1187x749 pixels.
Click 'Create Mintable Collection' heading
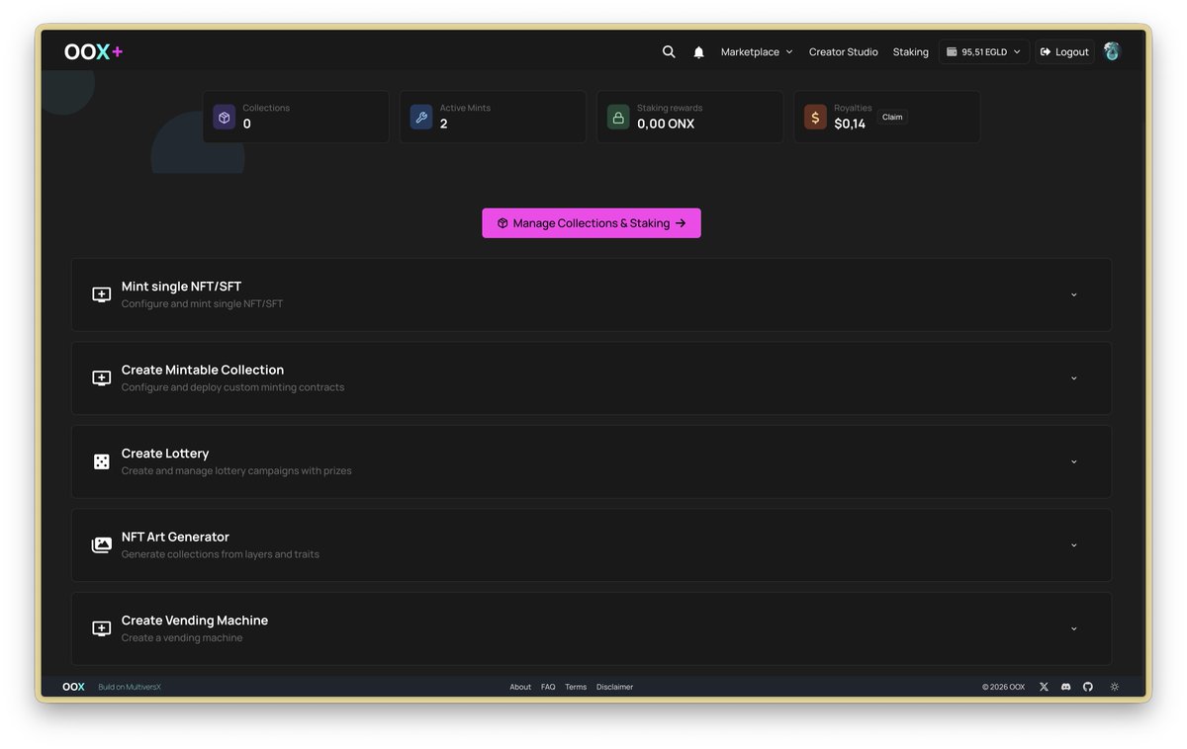pos(203,370)
